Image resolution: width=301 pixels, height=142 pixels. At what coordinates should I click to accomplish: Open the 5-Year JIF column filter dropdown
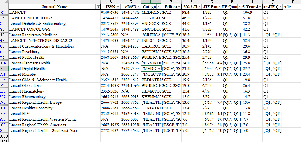point(260,7)
